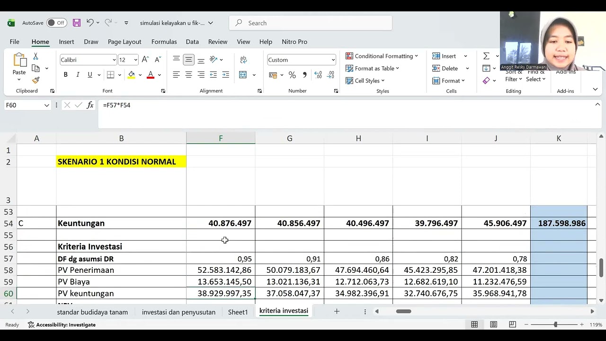
Task: Click the zoom slider handle
Action: tap(555, 324)
